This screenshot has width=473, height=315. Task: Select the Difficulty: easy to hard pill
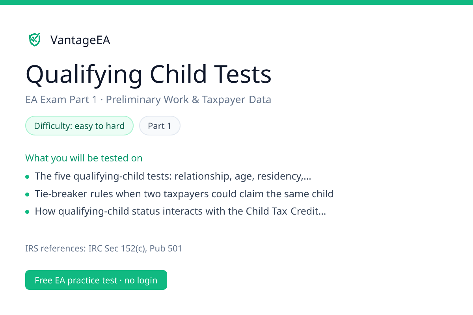79,126
